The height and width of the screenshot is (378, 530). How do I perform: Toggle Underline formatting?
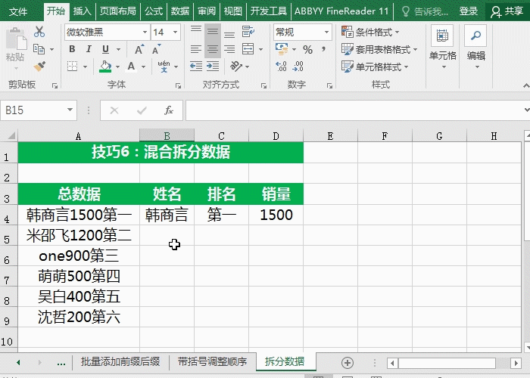[x=105, y=50]
